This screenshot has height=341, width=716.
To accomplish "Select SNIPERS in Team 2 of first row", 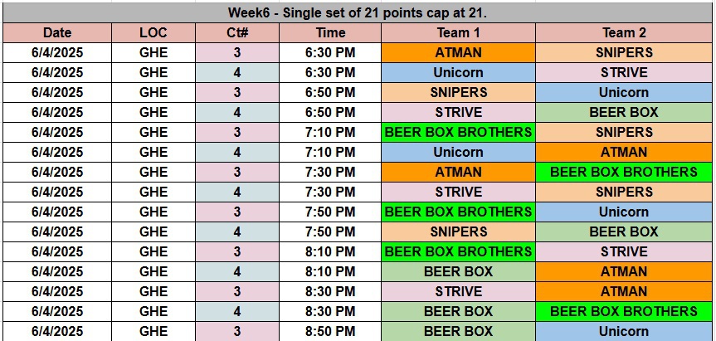I will click(624, 52).
